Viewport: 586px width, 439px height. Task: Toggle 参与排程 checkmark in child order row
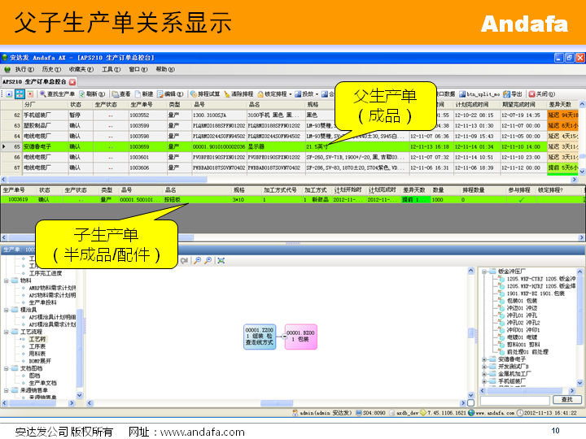tap(520, 199)
